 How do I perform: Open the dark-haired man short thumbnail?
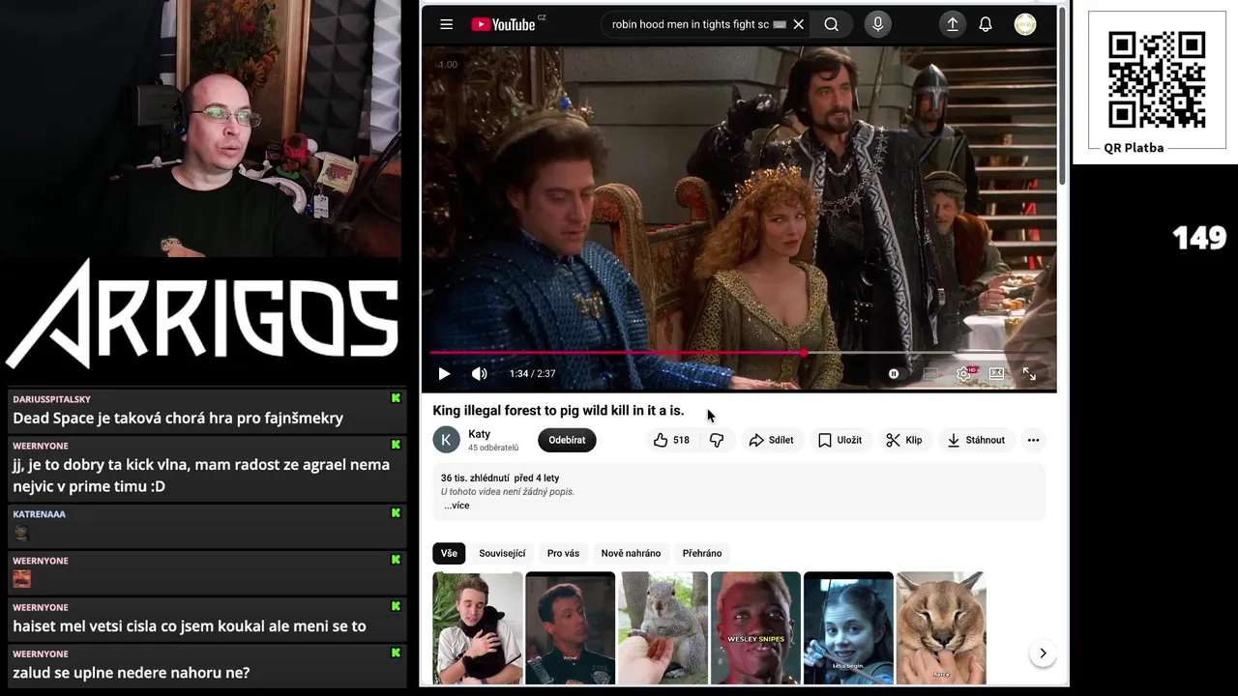click(570, 628)
